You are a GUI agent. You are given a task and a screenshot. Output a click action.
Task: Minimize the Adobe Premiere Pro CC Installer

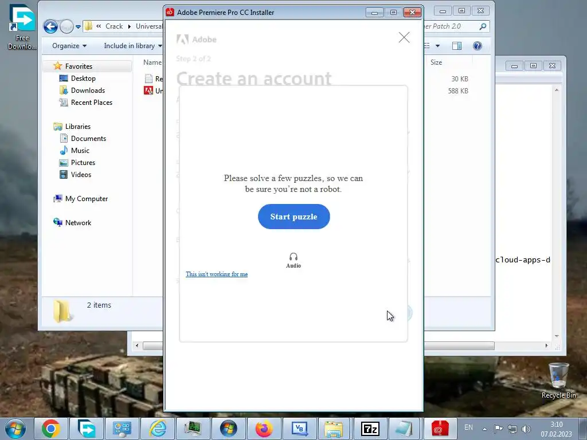(374, 13)
